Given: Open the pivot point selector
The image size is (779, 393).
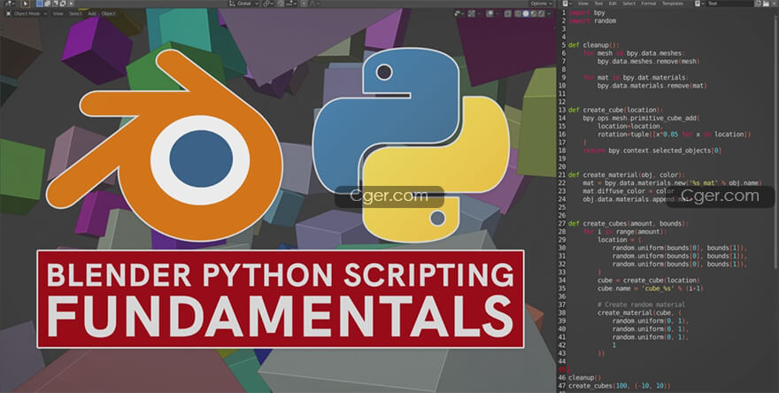Looking at the screenshot, I should coord(267,4).
